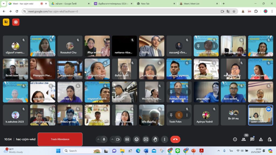Toggle the camera on or off
The width and height of the screenshot is (276, 155).
[x=118, y=139]
